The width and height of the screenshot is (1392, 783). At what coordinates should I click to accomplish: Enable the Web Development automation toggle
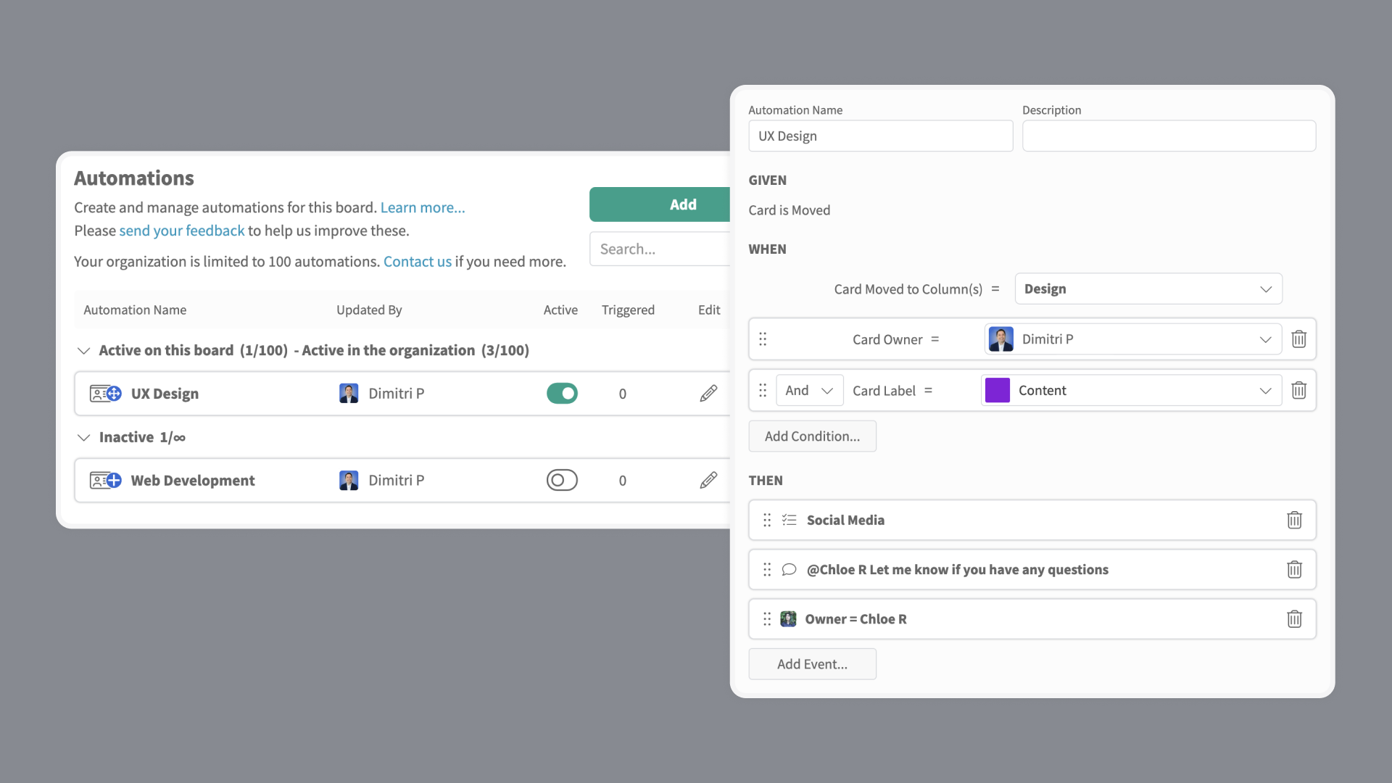562,480
